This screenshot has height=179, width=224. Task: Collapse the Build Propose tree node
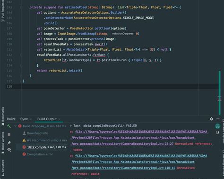click(15, 126)
